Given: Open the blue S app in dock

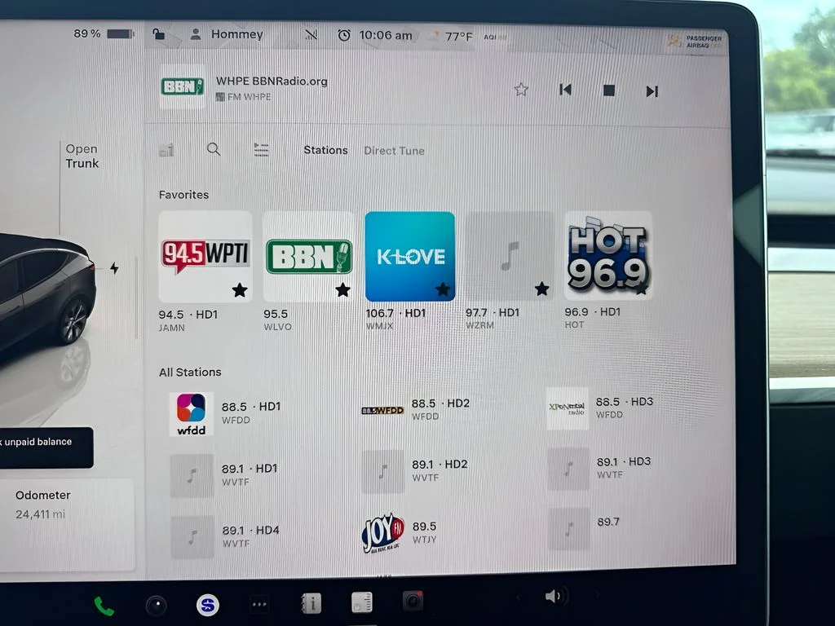Looking at the screenshot, I should tap(208, 605).
